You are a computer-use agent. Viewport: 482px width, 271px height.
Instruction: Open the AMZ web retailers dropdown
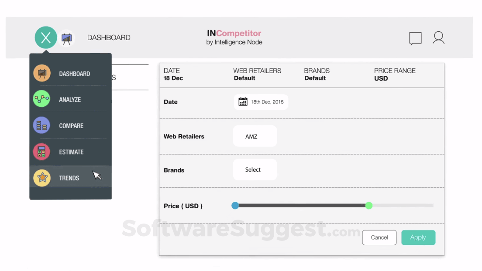(255, 136)
